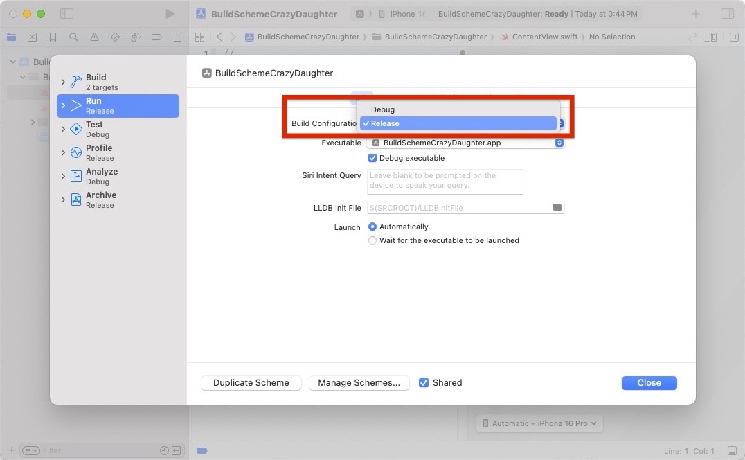Select Wait for the executable to be launched
Viewport: 745px width, 460px height.
[x=372, y=240]
